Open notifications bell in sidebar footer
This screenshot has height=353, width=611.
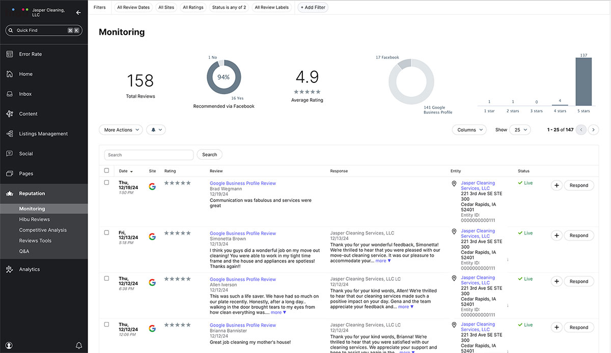click(x=79, y=345)
